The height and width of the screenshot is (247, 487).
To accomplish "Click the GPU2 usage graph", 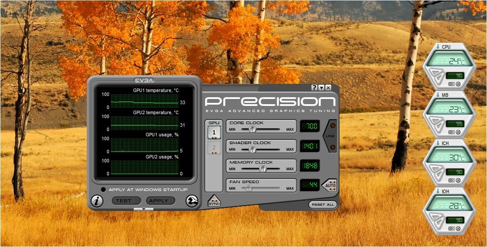I will [144, 167].
